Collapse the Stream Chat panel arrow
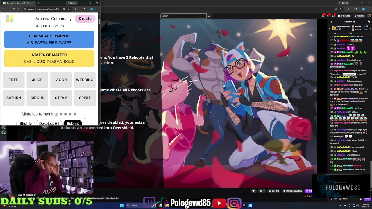The image size is (372, 209). pos(331,22)
